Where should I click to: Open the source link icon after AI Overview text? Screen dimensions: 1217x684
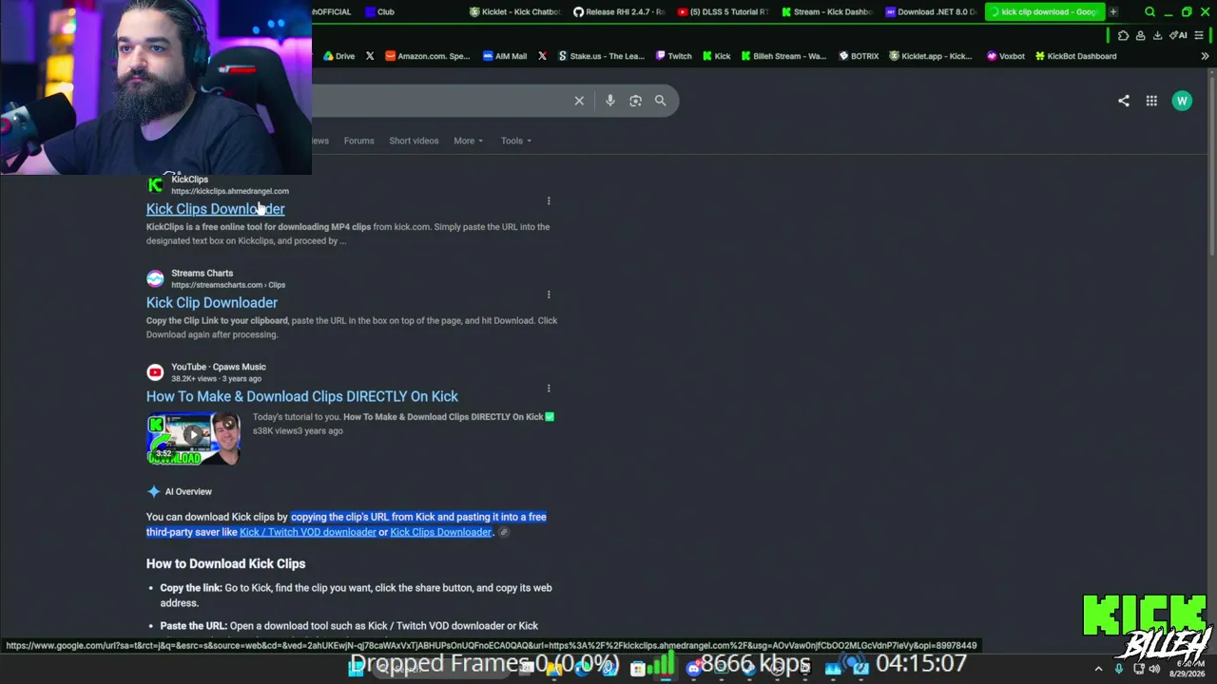point(504,532)
